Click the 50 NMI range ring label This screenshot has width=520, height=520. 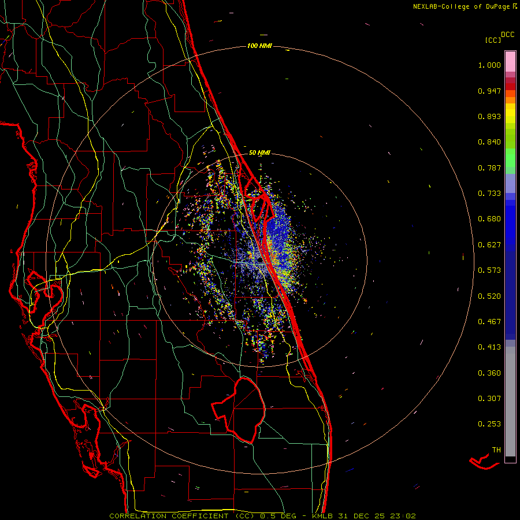(259, 153)
